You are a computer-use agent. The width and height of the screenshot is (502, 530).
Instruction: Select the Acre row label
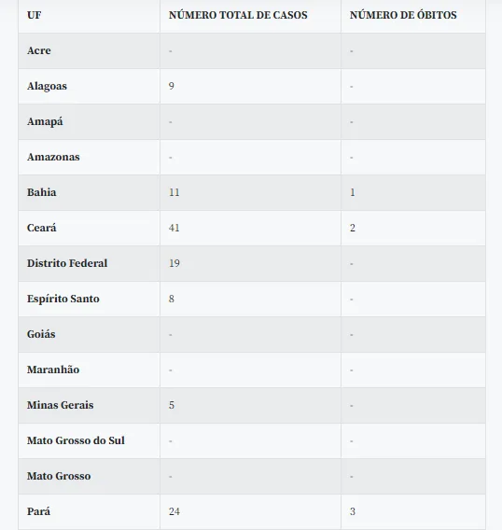pyautogui.click(x=39, y=50)
